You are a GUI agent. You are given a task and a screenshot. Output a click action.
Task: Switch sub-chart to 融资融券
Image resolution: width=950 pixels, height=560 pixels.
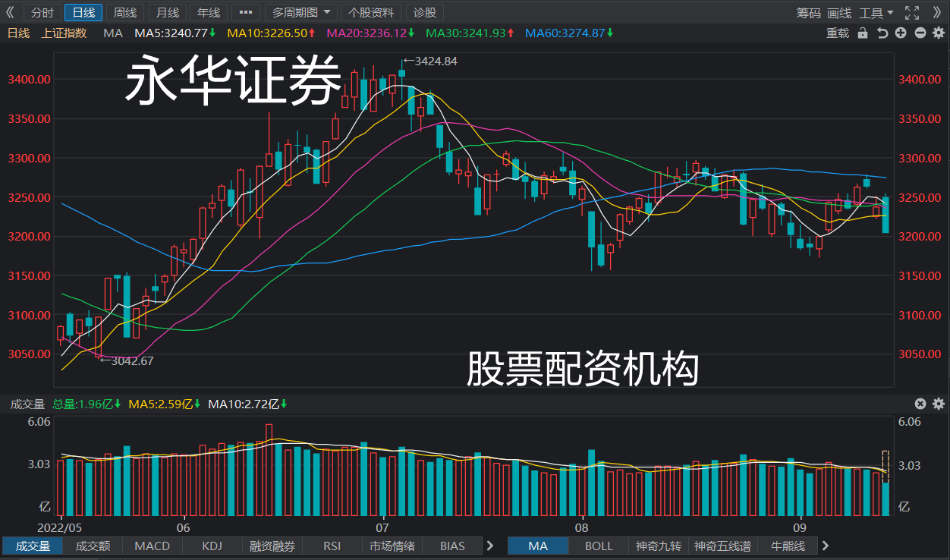tap(272, 546)
